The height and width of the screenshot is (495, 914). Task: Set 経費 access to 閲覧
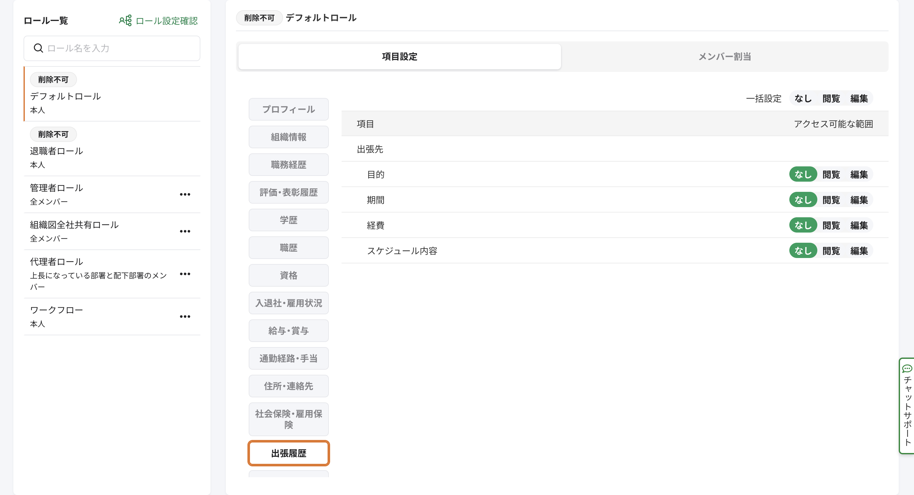click(831, 225)
